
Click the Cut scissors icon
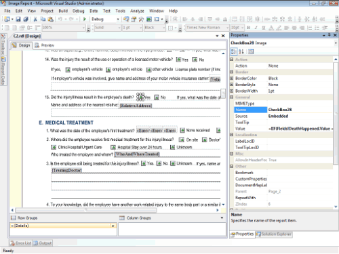[35, 19]
